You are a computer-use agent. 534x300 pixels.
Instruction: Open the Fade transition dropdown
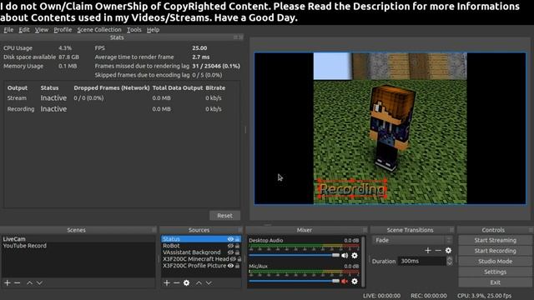coord(412,240)
